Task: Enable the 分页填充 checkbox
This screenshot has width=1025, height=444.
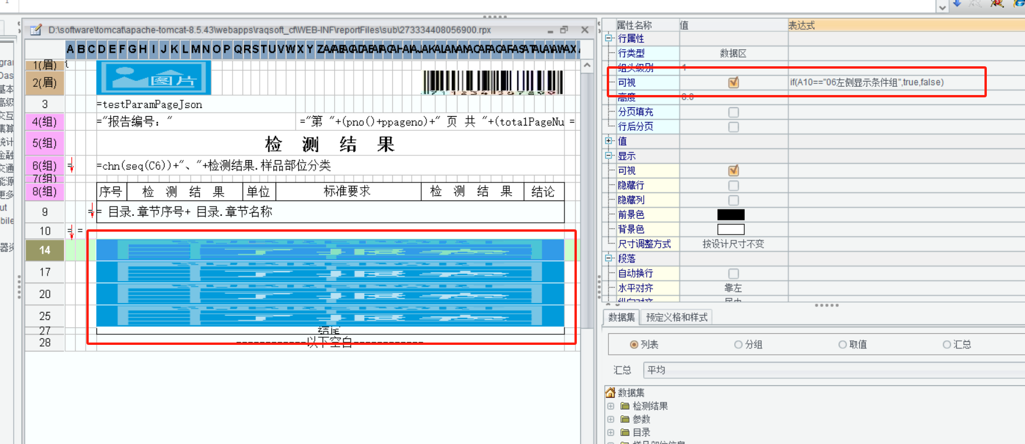Action: click(734, 112)
